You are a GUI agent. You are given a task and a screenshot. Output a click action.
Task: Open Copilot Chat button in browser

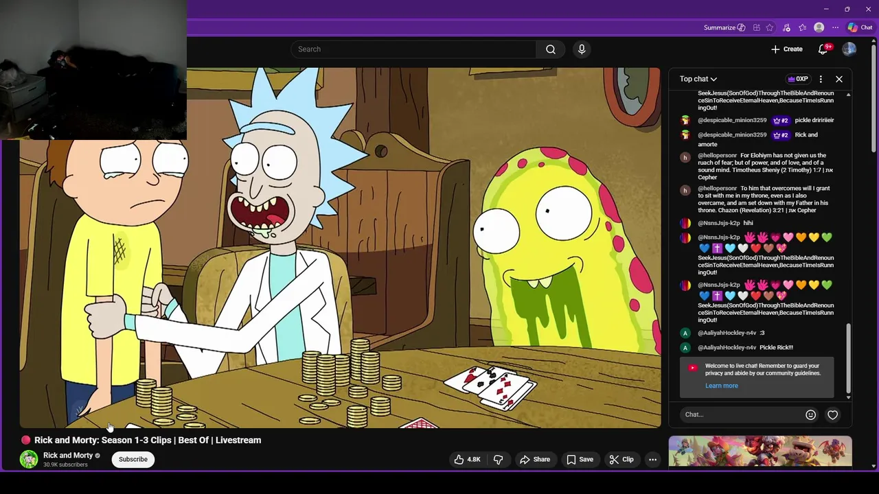point(860,27)
